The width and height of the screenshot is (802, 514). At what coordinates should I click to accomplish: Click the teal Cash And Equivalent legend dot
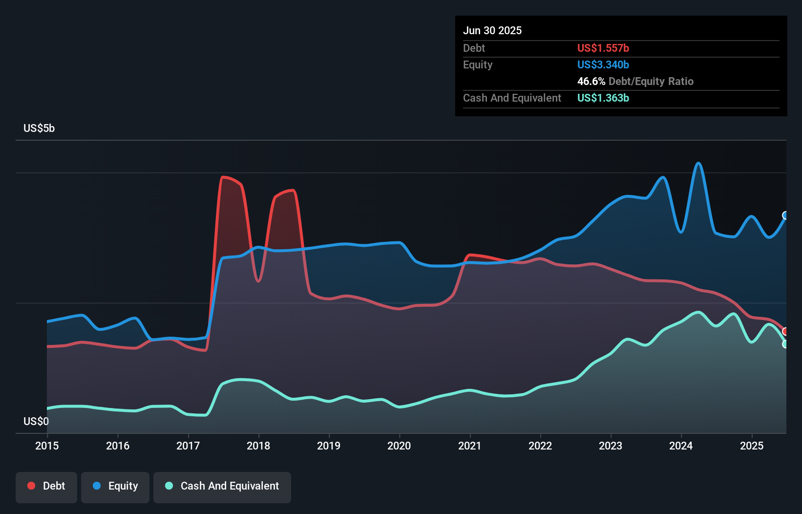coord(169,486)
